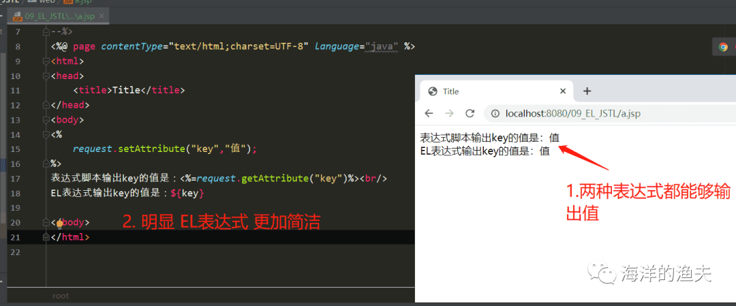Close the Title tab in Chrome
The width and height of the screenshot is (736, 306).
click(x=564, y=91)
